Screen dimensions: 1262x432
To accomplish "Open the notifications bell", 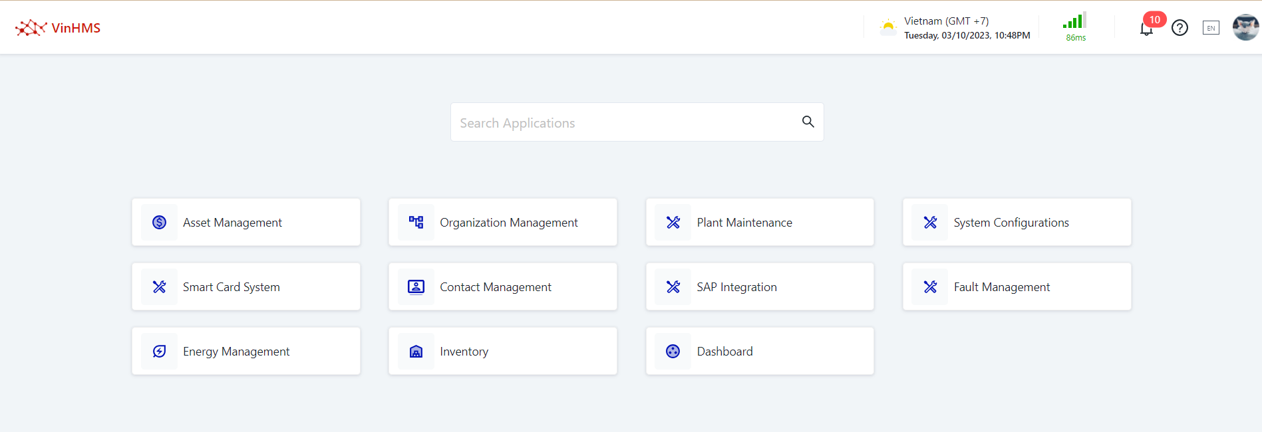I will pyautogui.click(x=1146, y=29).
